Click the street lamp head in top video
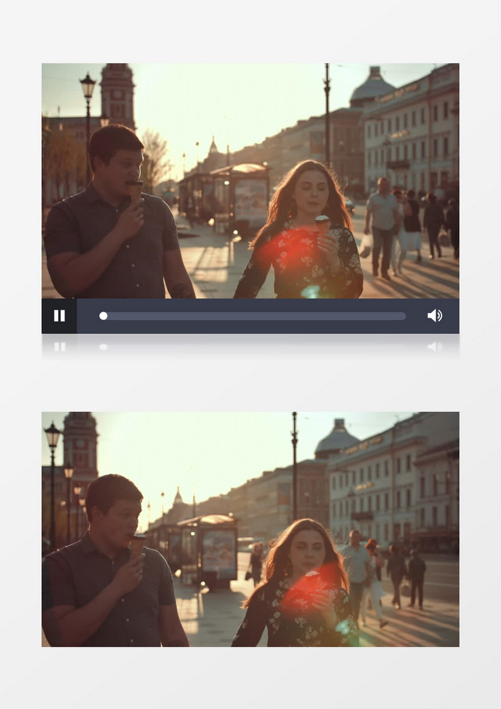This screenshot has width=501, height=709. (88, 86)
